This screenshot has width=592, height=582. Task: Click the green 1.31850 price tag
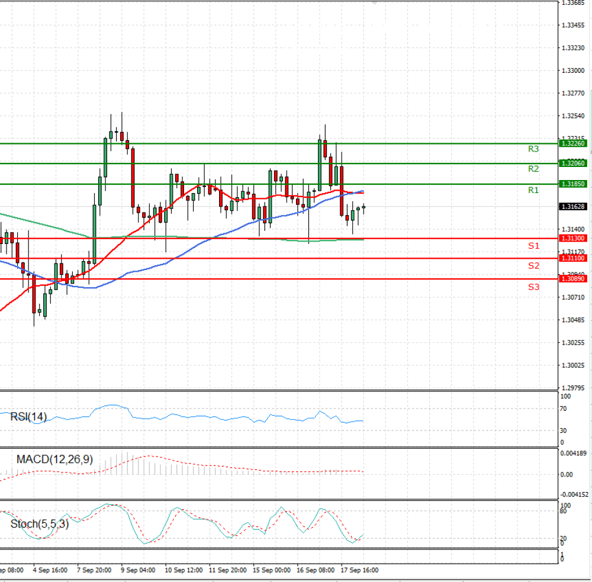click(x=572, y=184)
